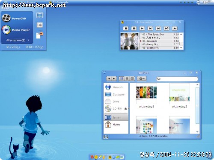The height and width of the screenshot is (160, 214).
Task: Switch to icon view in picture window
Action: point(122,79)
